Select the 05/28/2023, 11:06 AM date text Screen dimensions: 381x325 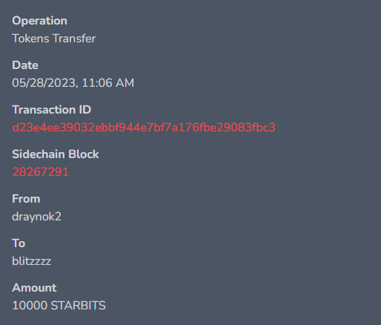pos(73,83)
